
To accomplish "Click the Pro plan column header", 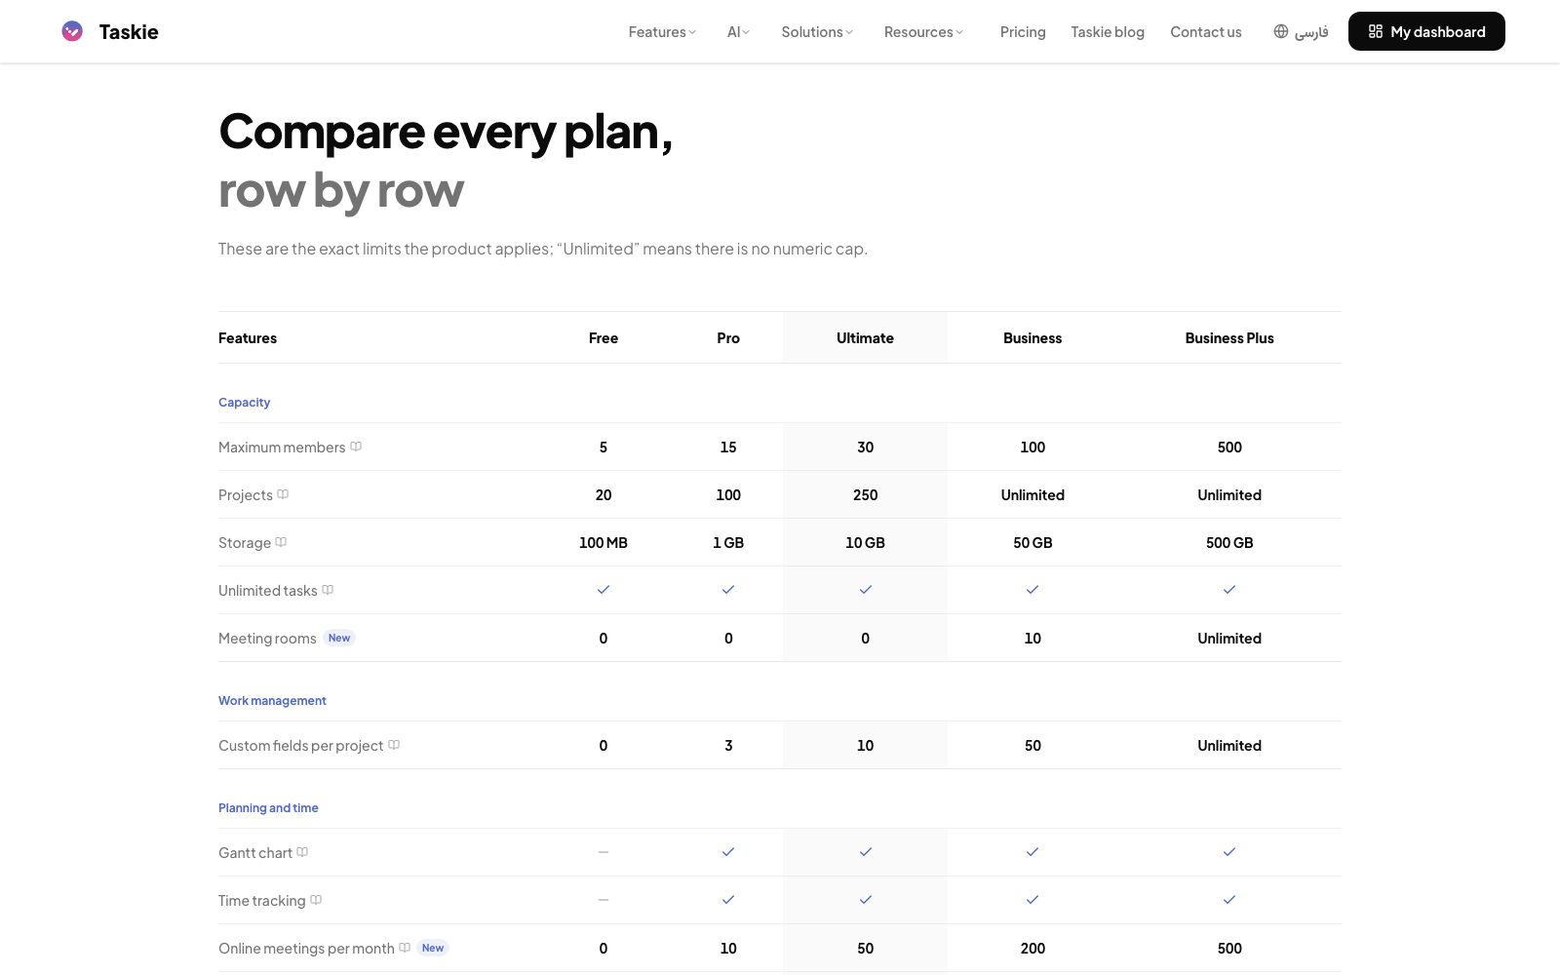I will pyautogui.click(x=728, y=338).
